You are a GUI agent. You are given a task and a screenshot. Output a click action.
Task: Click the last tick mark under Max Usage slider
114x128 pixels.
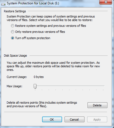[103, 90]
